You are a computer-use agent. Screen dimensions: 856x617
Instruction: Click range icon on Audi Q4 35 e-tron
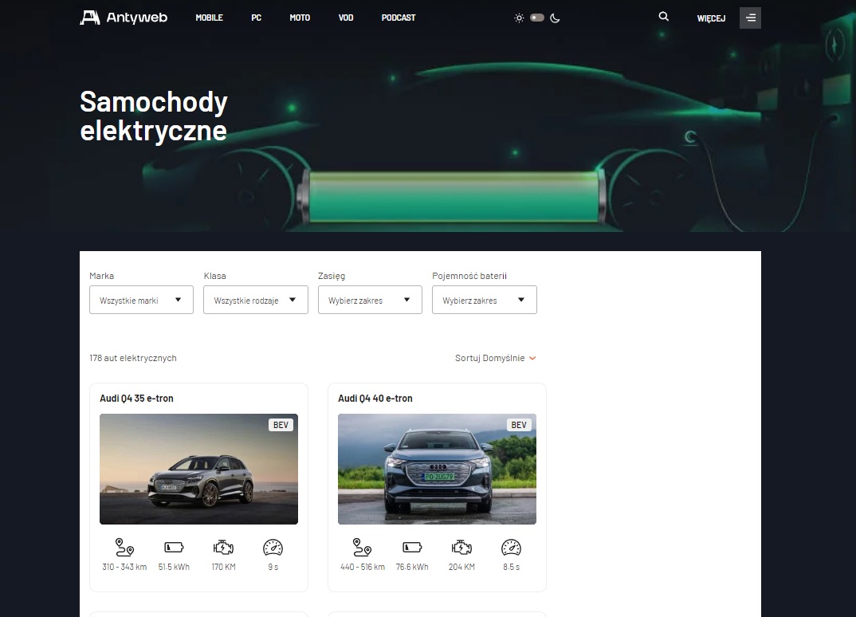124,548
